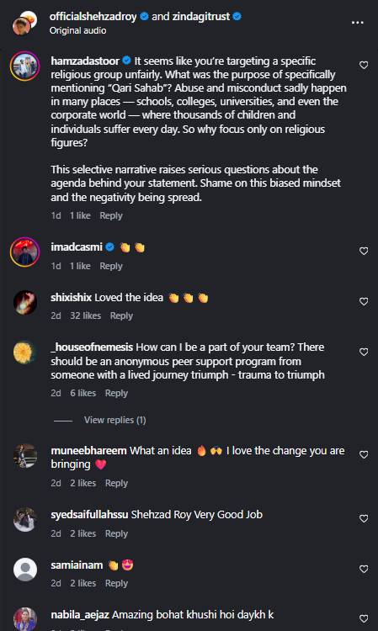Open muneebhareem's username link
This screenshot has width=378, height=631.
click(x=88, y=451)
